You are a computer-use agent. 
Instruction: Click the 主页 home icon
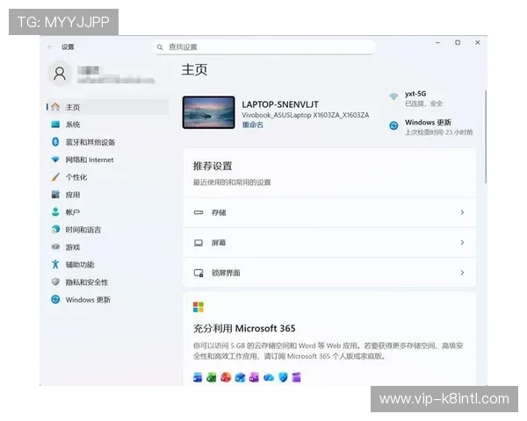[x=55, y=107]
